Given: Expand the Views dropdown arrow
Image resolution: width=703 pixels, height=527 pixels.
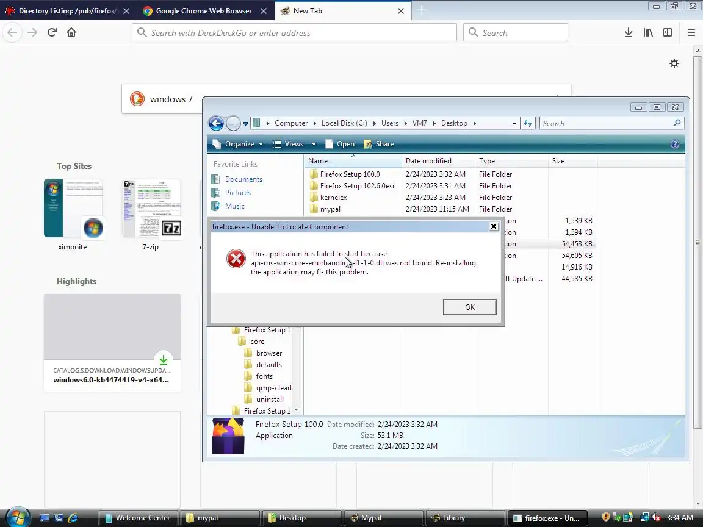Looking at the screenshot, I should pos(314,144).
